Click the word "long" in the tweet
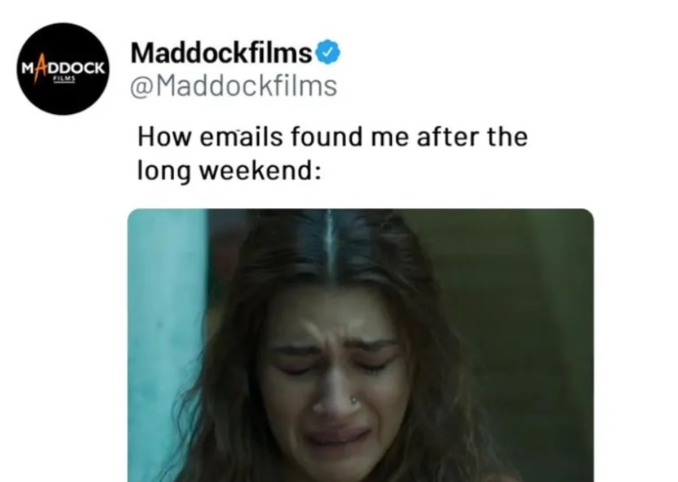The height and width of the screenshot is (482, 678). click(164, 171)
